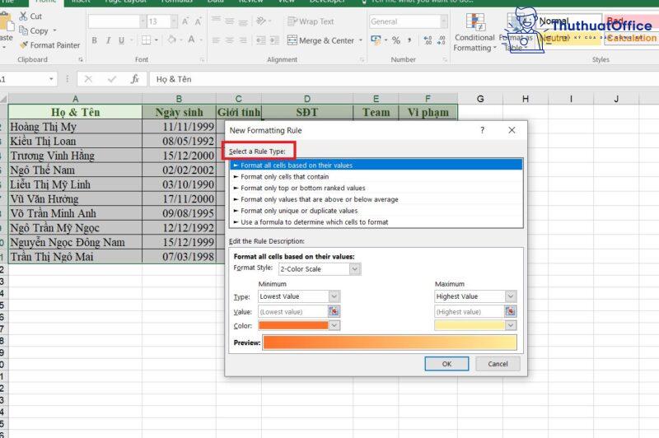Click the Decrease Indent icon

(261, 40)
